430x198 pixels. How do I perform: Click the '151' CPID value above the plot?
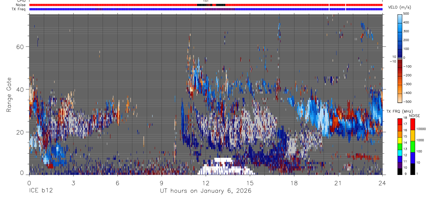point(206,1)
